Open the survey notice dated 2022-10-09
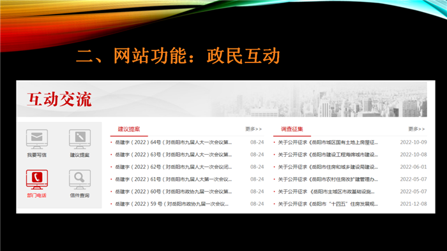Screen dimensions: 447x251 328,142
